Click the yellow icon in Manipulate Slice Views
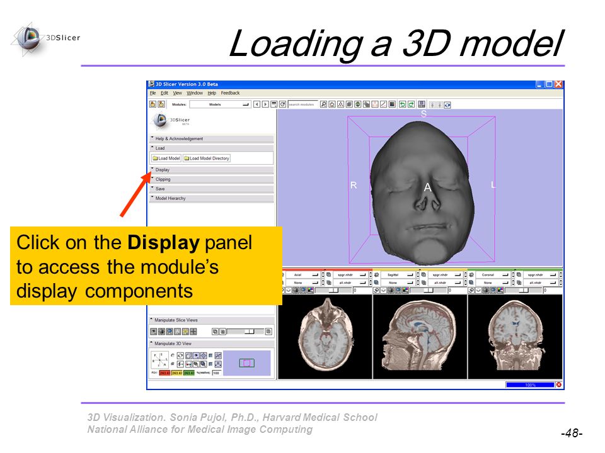 click(185, 332)
